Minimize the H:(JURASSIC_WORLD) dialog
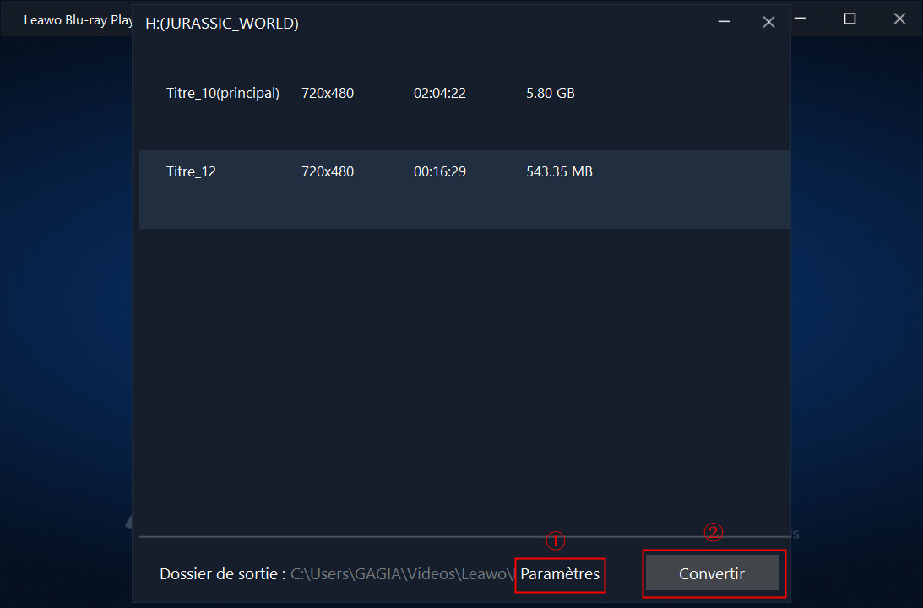The width and height of the screenshot is (923, 608). [724, 22]
